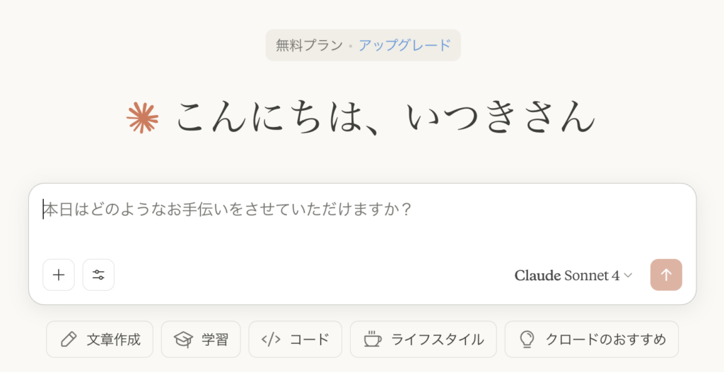Click the pencil icon on 文章作成
The image size is (724, 372).
pyautogui.click(x=69, y=340)
